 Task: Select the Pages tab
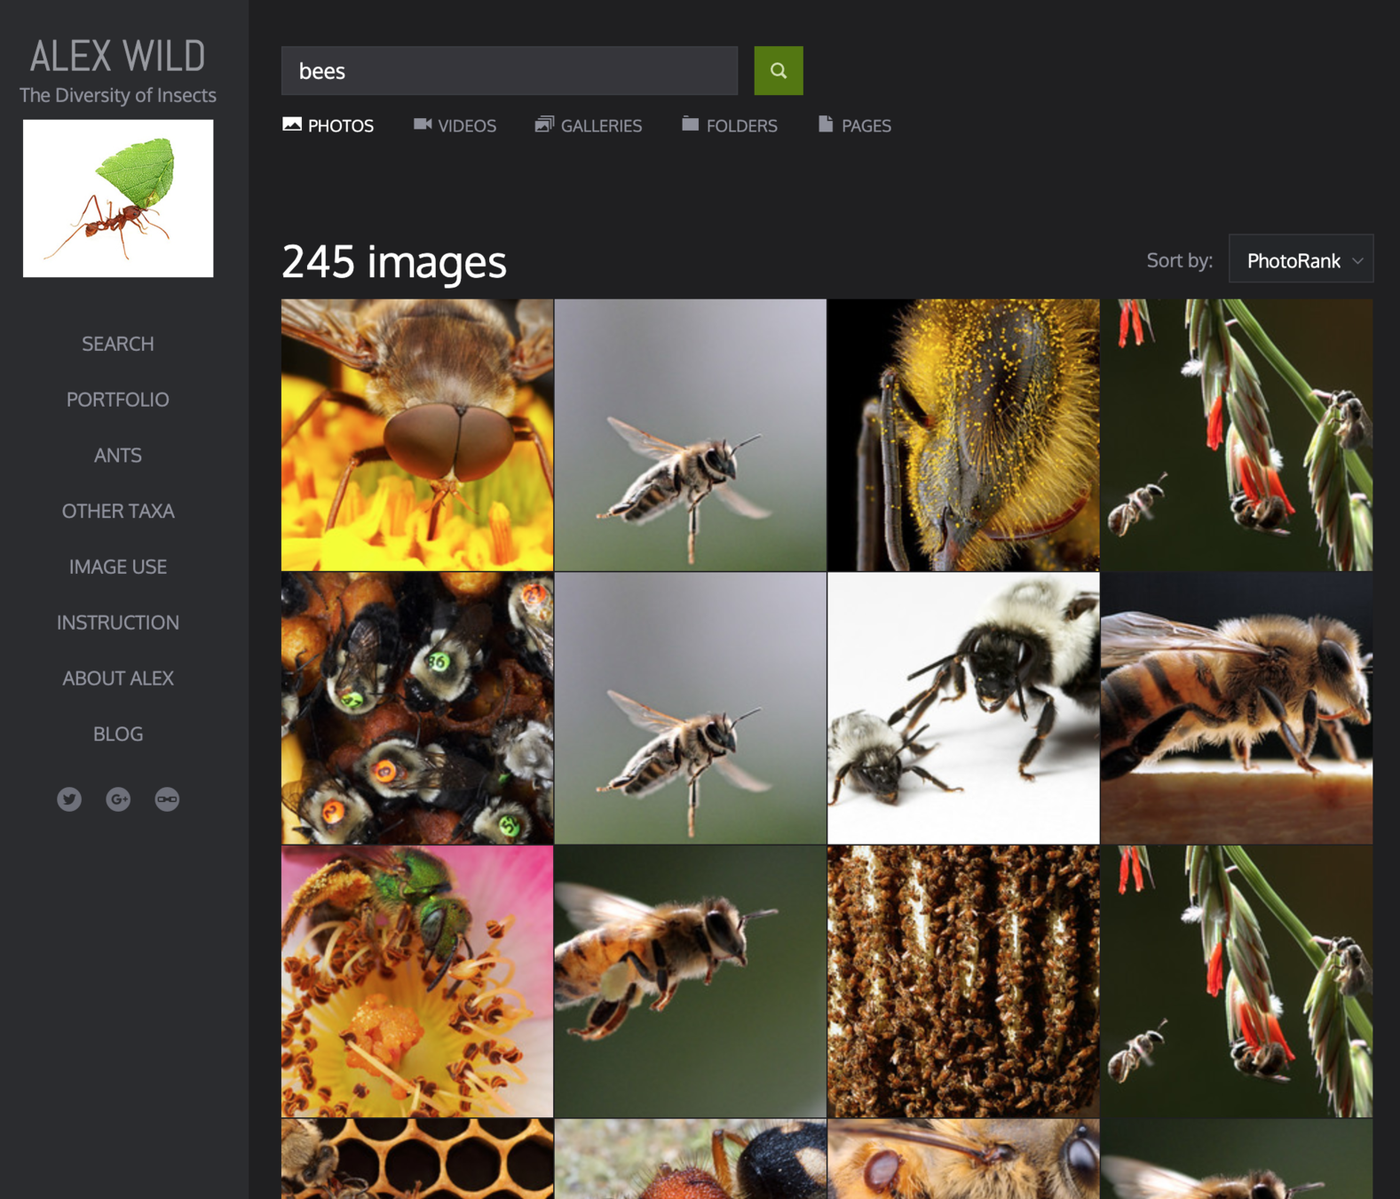[855, 125]
